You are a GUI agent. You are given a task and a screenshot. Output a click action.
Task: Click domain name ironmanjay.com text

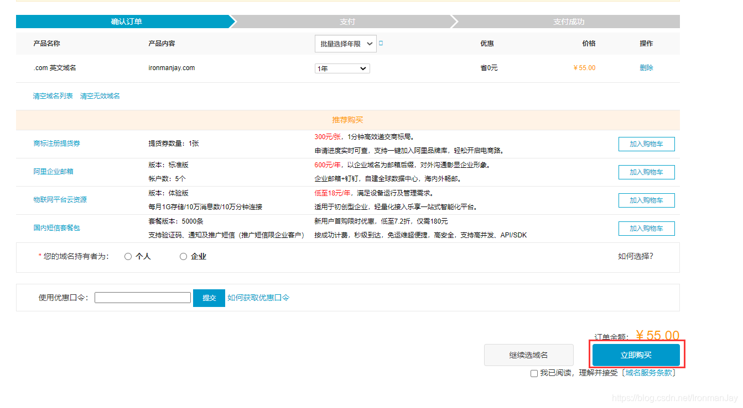(172, 68)
